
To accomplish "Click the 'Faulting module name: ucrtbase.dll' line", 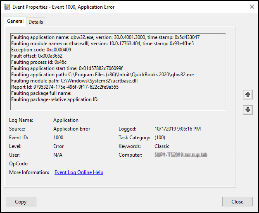I will click(102, 44).
